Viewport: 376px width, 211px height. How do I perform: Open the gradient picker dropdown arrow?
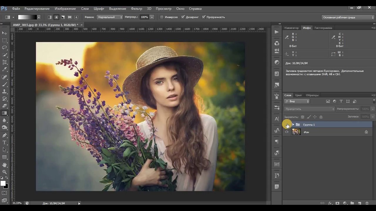[38, 17]
